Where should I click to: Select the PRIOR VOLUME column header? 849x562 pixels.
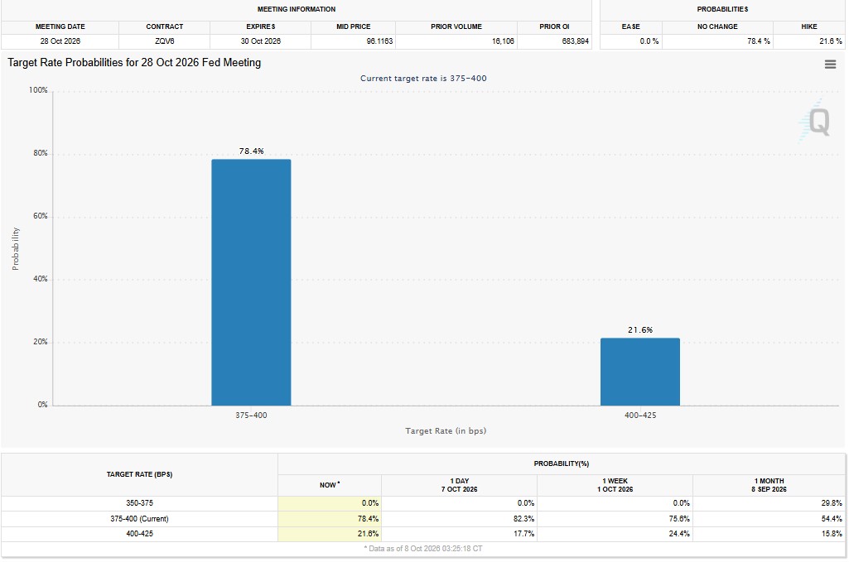(x=456, y=26)
